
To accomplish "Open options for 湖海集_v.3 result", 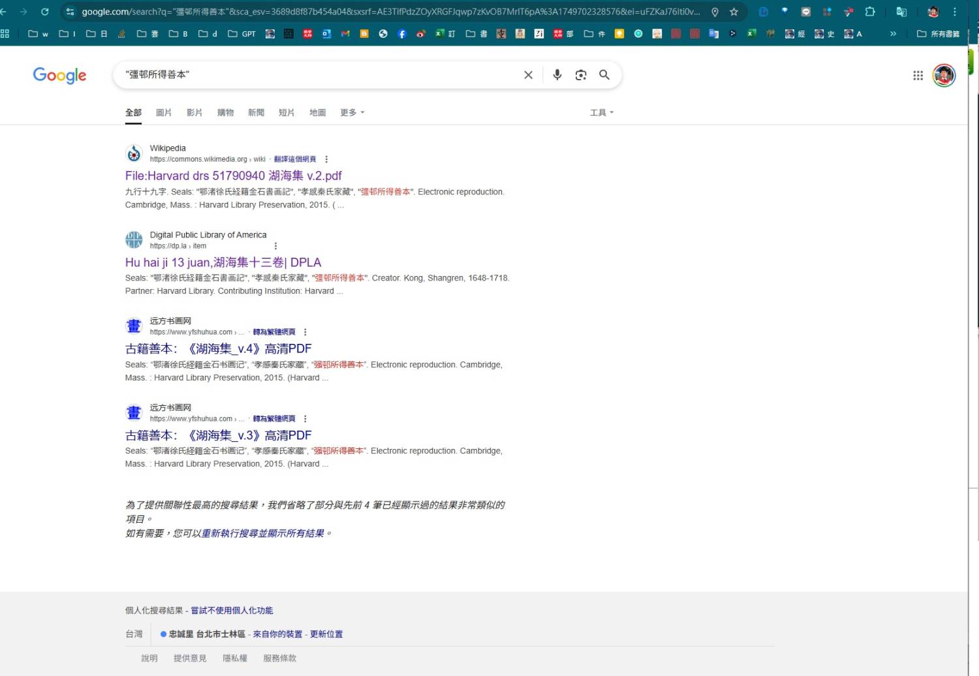I will coord(305,419).
